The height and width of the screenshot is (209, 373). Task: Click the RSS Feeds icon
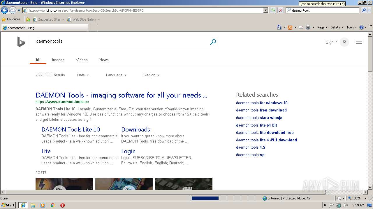(290, 27)
